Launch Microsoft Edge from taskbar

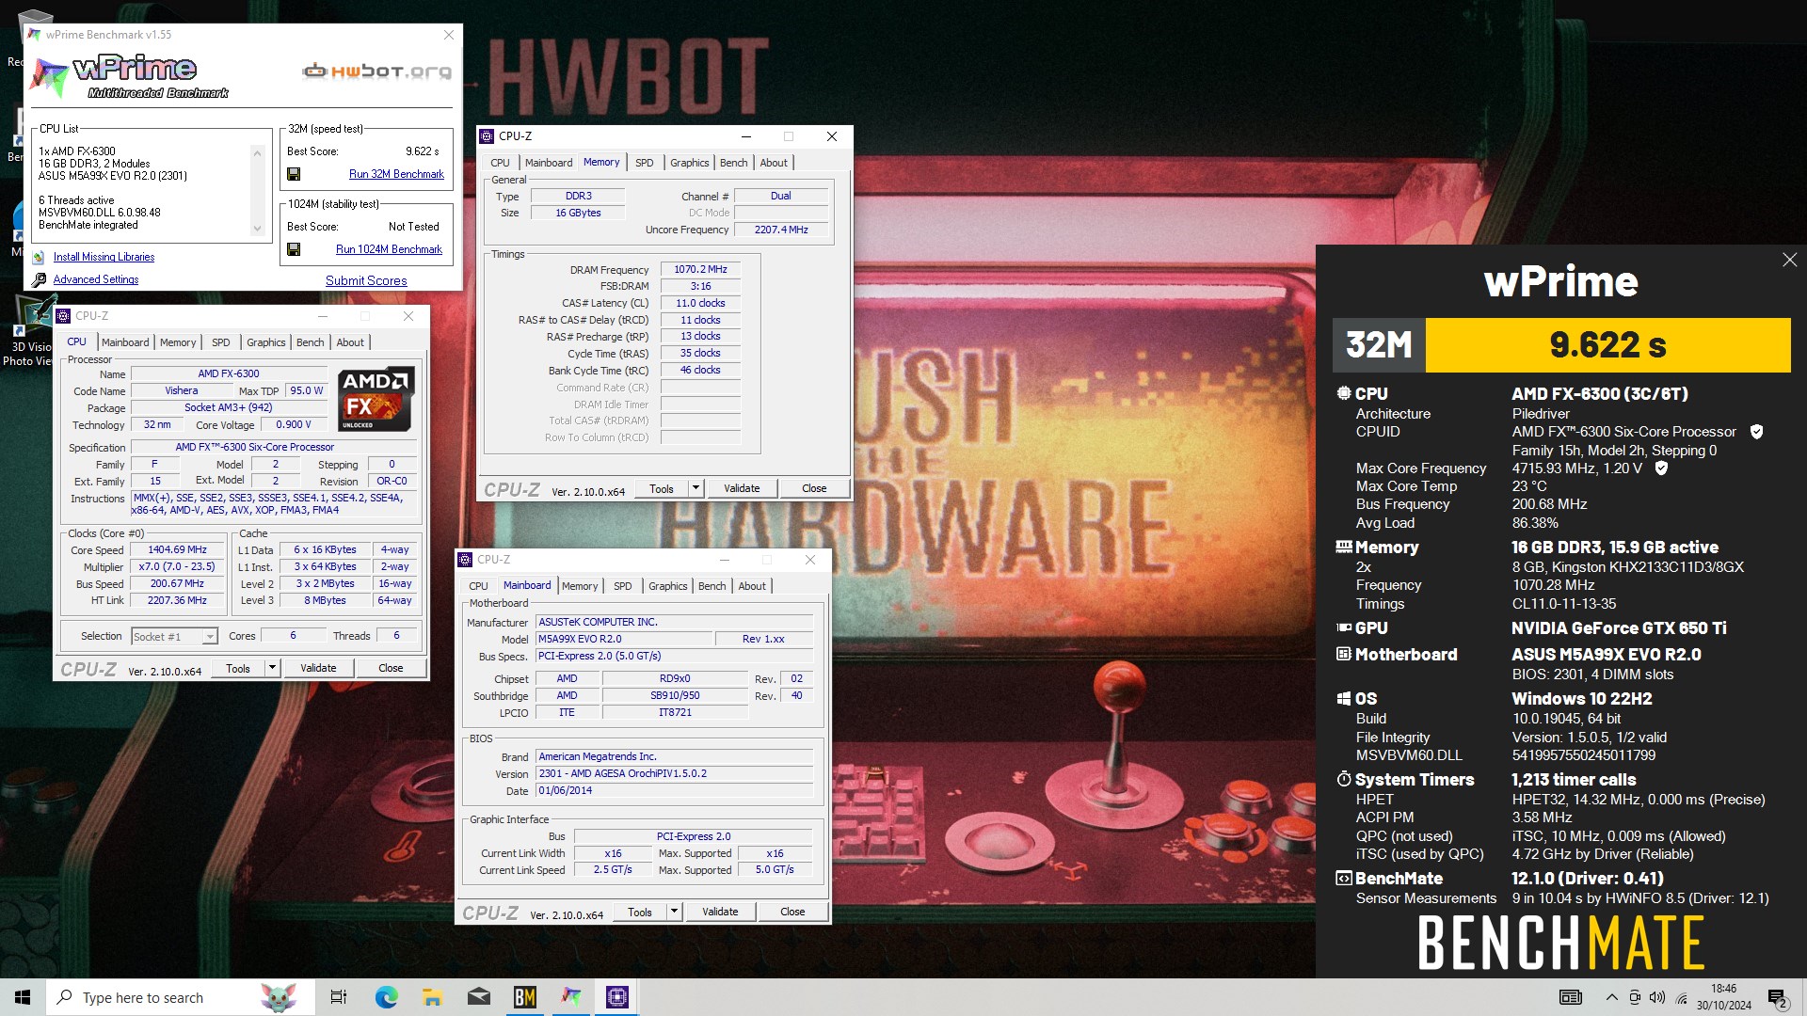click(386, 997)
